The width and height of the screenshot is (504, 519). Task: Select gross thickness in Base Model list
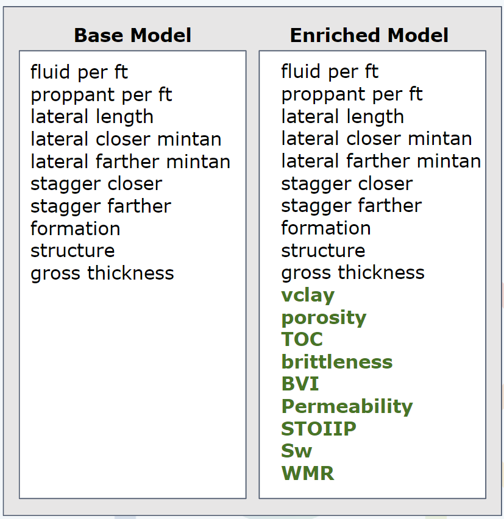[x=102, y=274]
